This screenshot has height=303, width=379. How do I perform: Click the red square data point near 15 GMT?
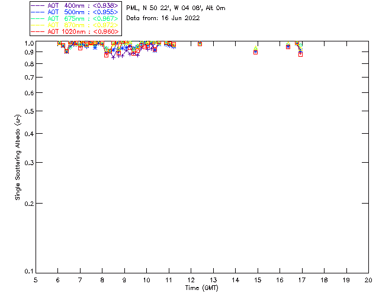point(255,52)
